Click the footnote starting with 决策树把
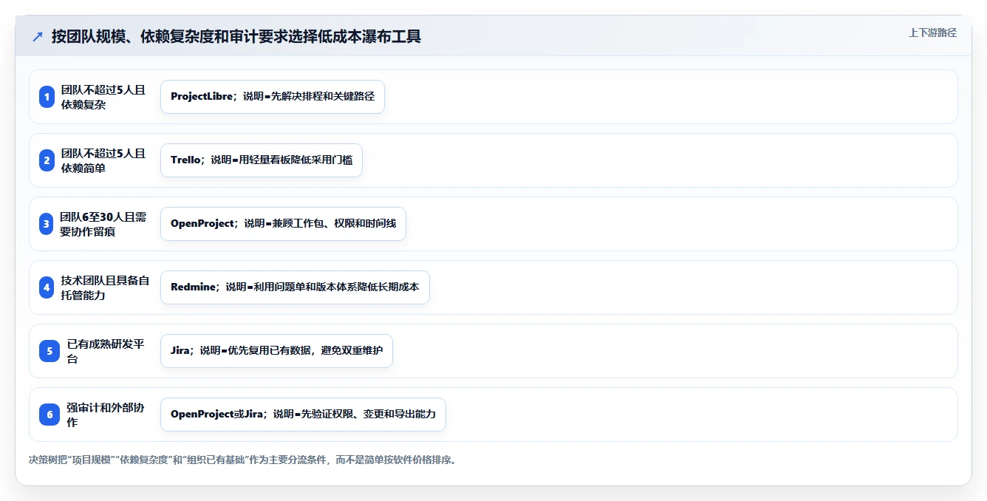Viewport: 987px width, 501px height. (x=244, y=460)
